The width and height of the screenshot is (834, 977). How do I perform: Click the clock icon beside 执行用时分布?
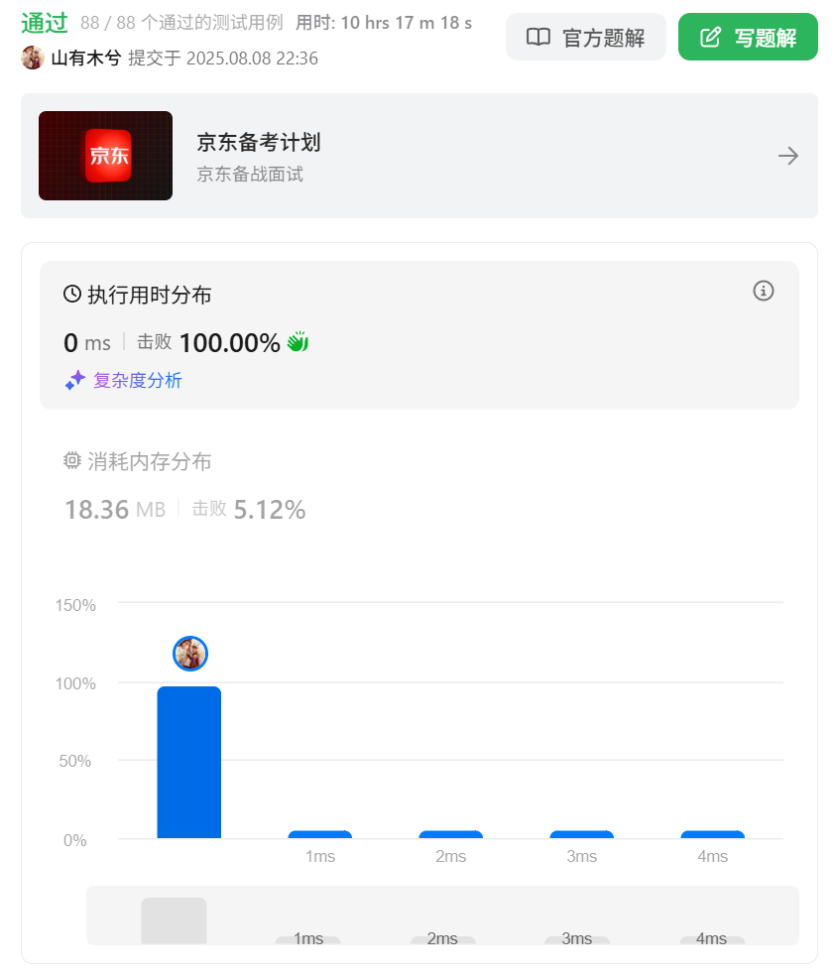pyautogui.click(x=72, y=295)
